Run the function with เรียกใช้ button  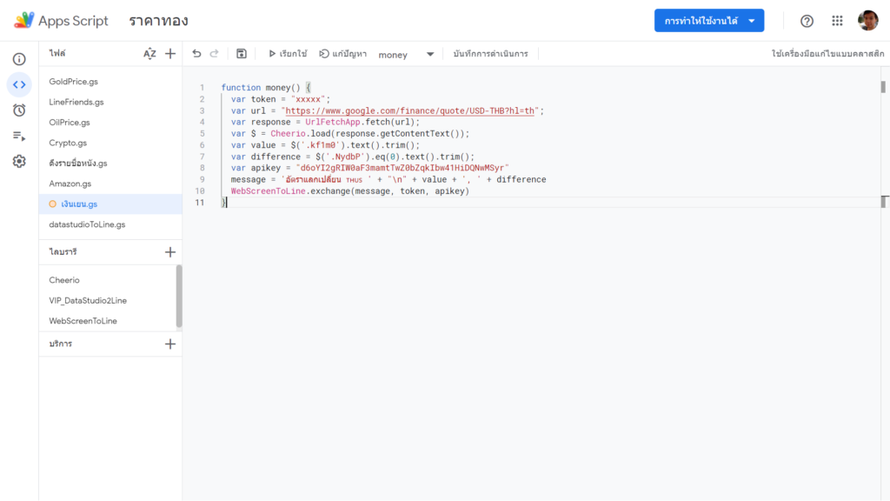pos(288,53)
